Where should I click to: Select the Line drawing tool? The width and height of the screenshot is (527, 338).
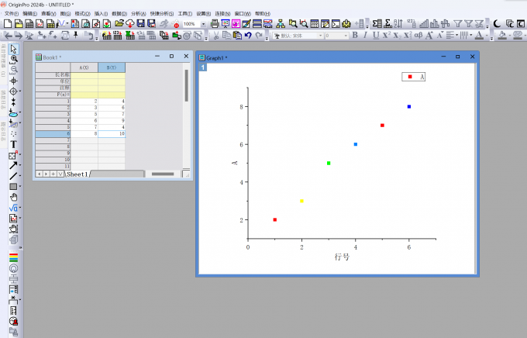13,176
